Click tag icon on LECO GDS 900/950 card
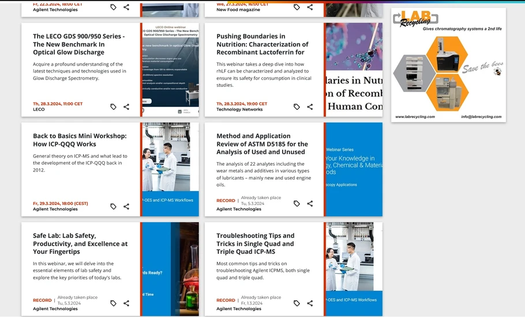Screen dimensions: 525x317 tap(113, 107)
